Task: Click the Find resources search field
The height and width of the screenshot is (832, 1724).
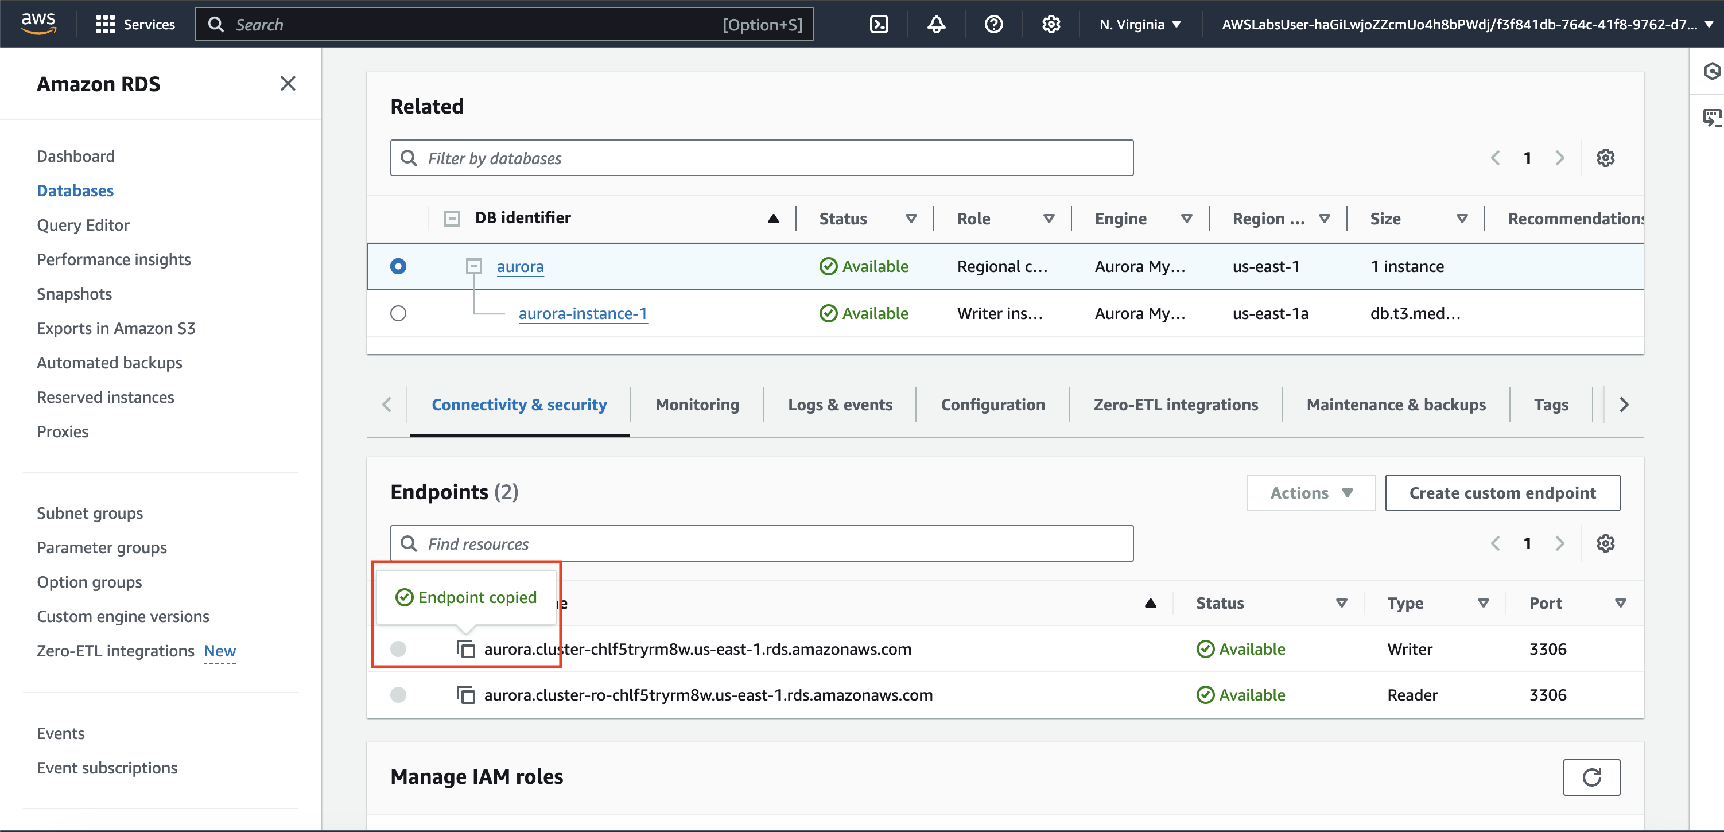Action: point(761,543)
